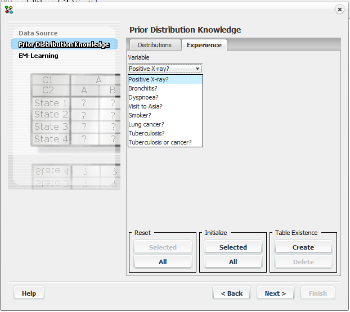This screenshot has width=350, height=312.
Task: Pick Smoker? from the dropdown list
Action: tap(165, 115)
